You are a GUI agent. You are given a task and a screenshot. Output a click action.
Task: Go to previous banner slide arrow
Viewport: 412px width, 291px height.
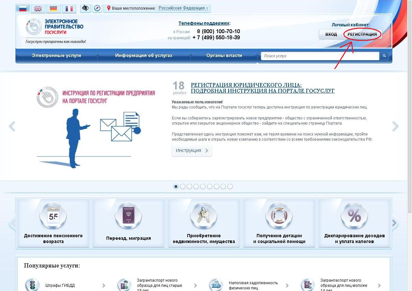[x=12, y=126]
